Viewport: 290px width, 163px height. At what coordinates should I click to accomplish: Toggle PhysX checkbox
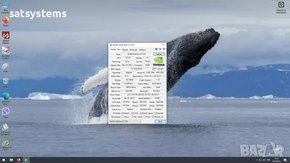tap(145, 117)
